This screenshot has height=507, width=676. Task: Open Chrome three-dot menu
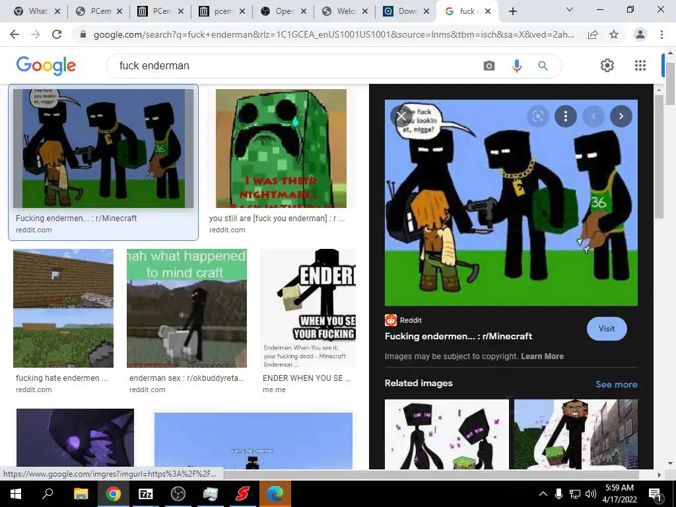pos(661,34)
